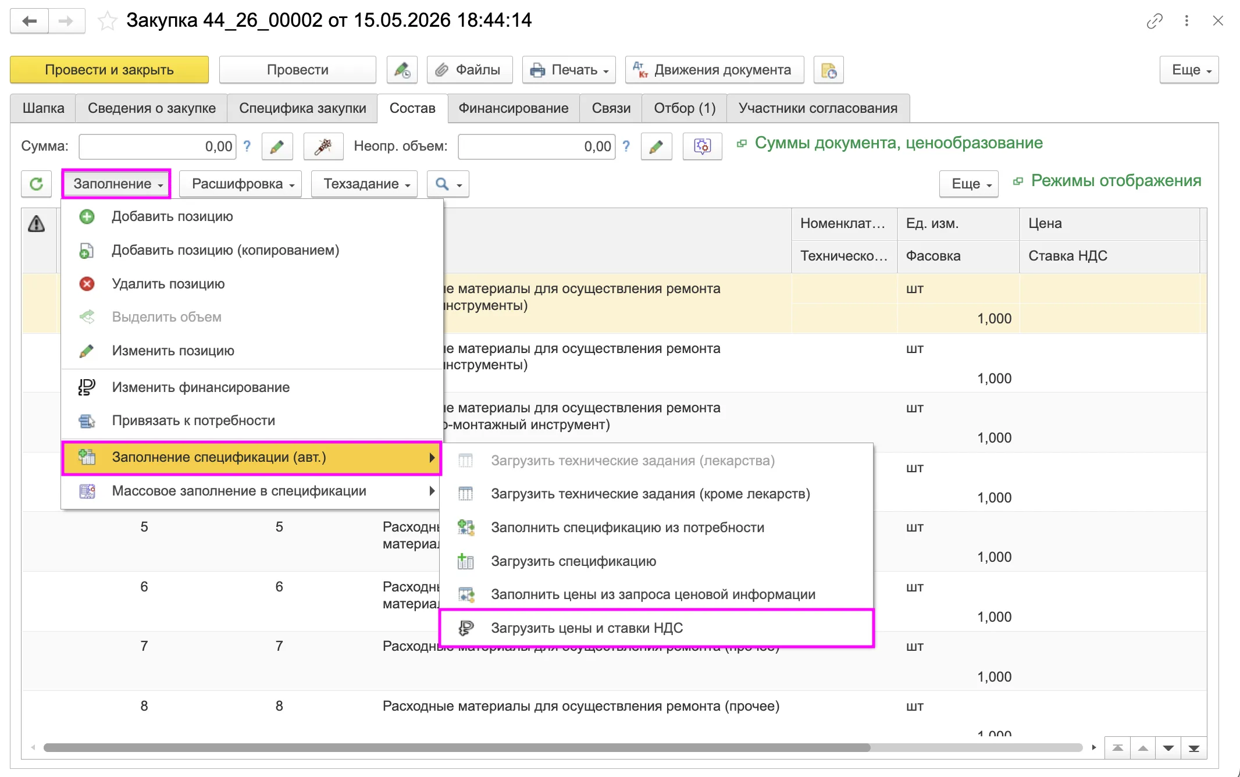Open the search magnifier dropdown

point(448,184)
